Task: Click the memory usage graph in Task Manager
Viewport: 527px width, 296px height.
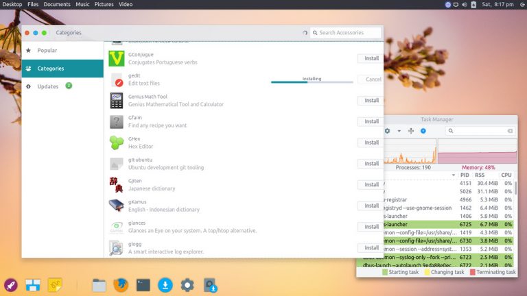Action: 478,151
